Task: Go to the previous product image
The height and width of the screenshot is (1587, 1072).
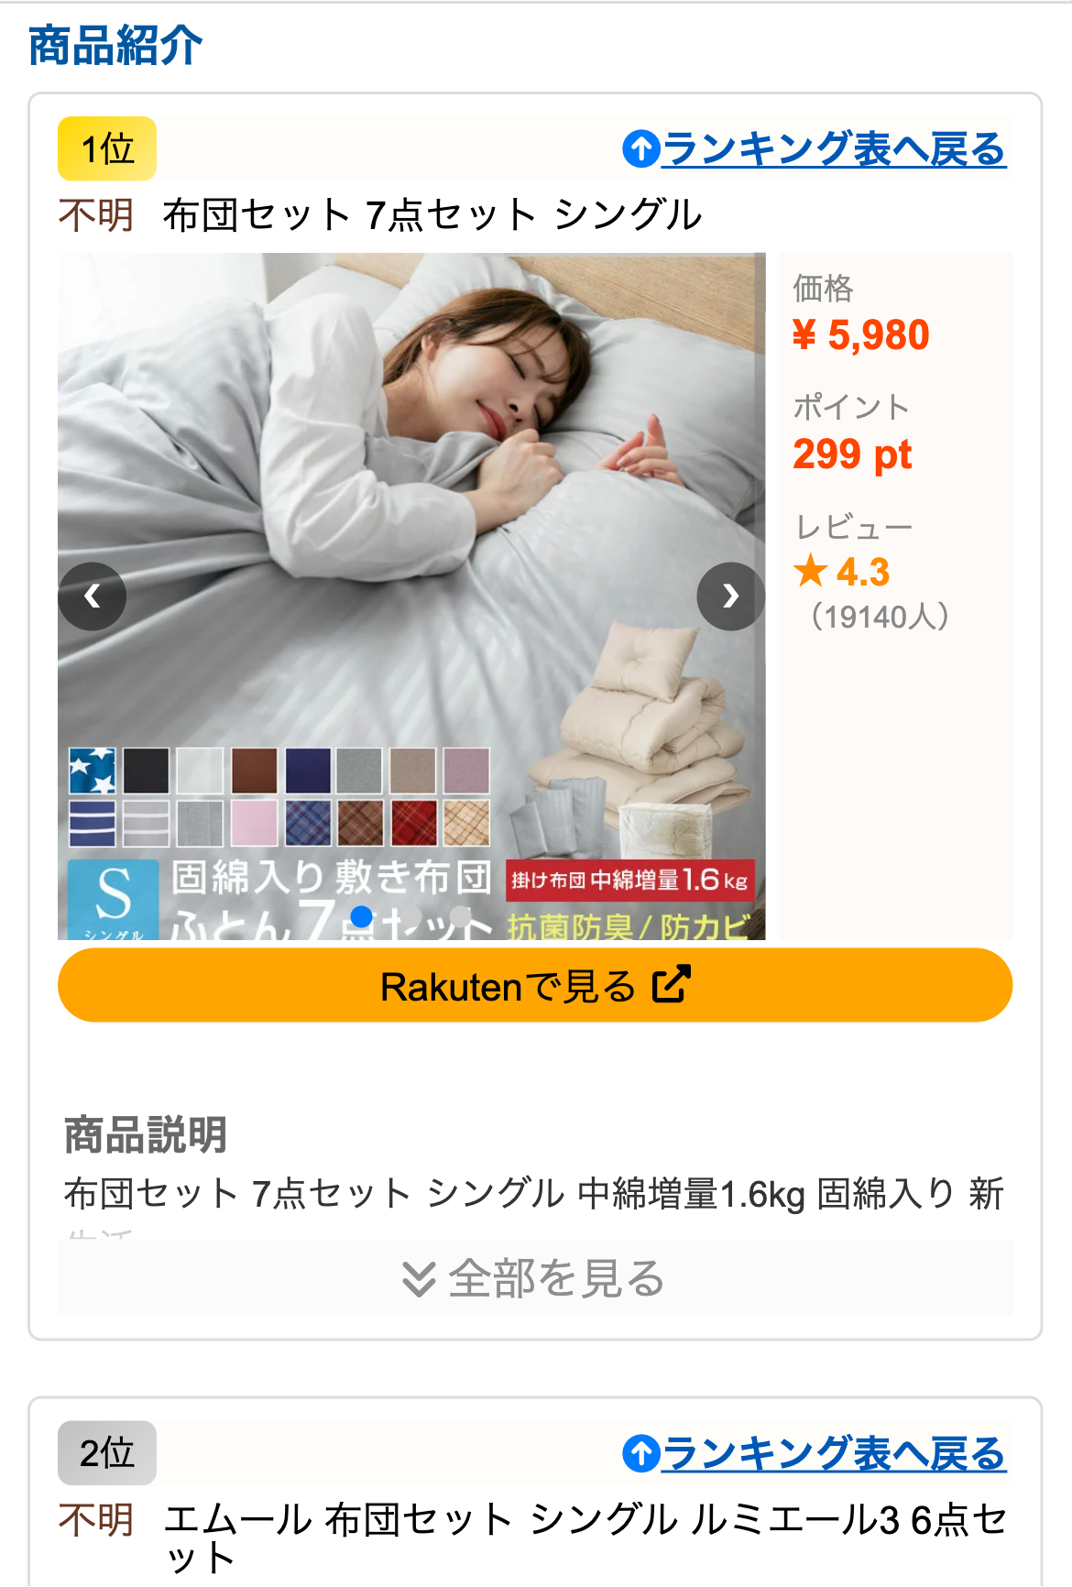Action: pos(93,596)
